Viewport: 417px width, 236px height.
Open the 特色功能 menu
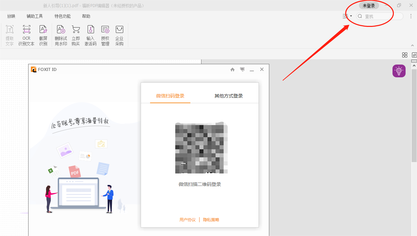tap(62, 16)
